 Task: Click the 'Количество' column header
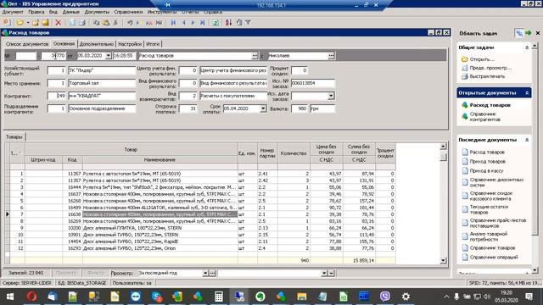point(294,153)
